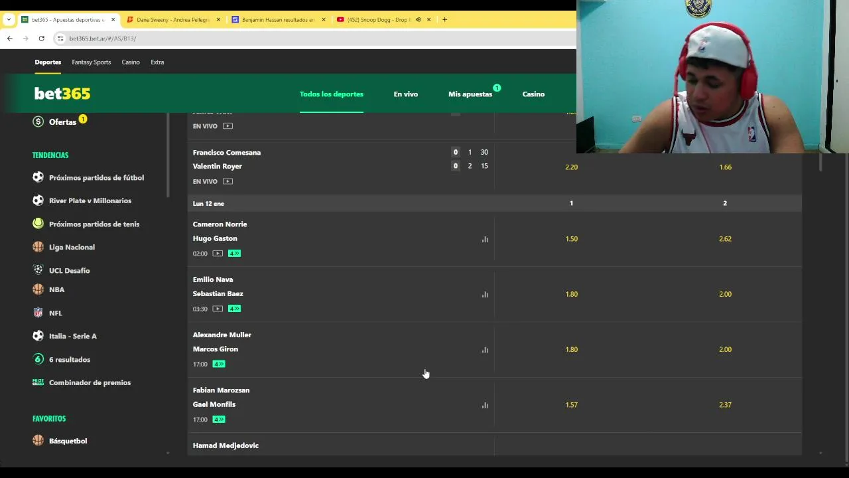The image size is (849, 478).
Task: Open Casino in the top menu
Action: coord(131,62)
